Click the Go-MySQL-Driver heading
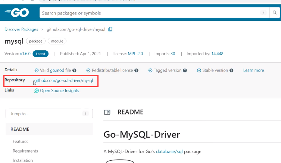281x163 pixels. (141, 135)
